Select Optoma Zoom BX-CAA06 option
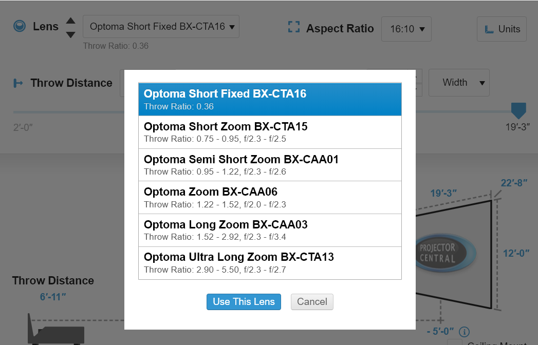This screenshot has width=538, height=345. (x=270, y=198)
